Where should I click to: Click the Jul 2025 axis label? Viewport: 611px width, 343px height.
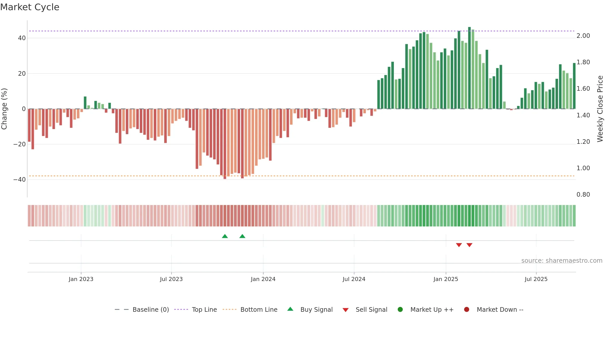tap(536, 279)
